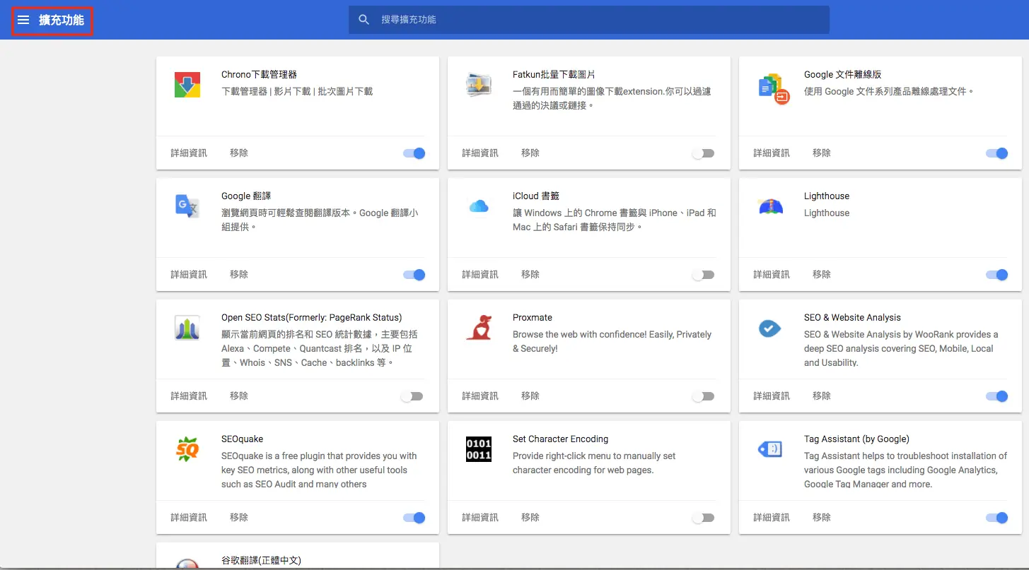
Task: Click the 搜尋擴充功能 search field
Action: 589,20
